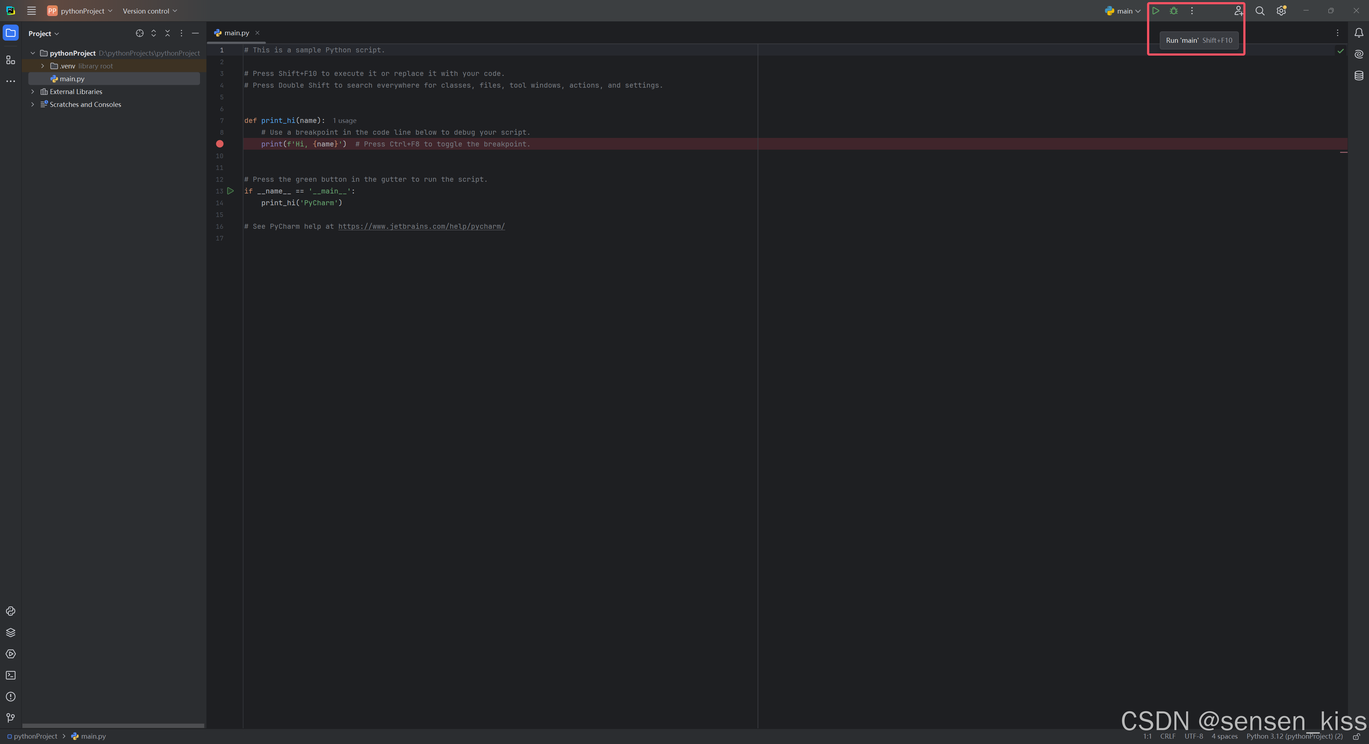This screenshot has width=1369, height=744.
Task: Place cursor on print_hi('PyCharm') line
Action: pyautogui.click(x=302, y=203)
